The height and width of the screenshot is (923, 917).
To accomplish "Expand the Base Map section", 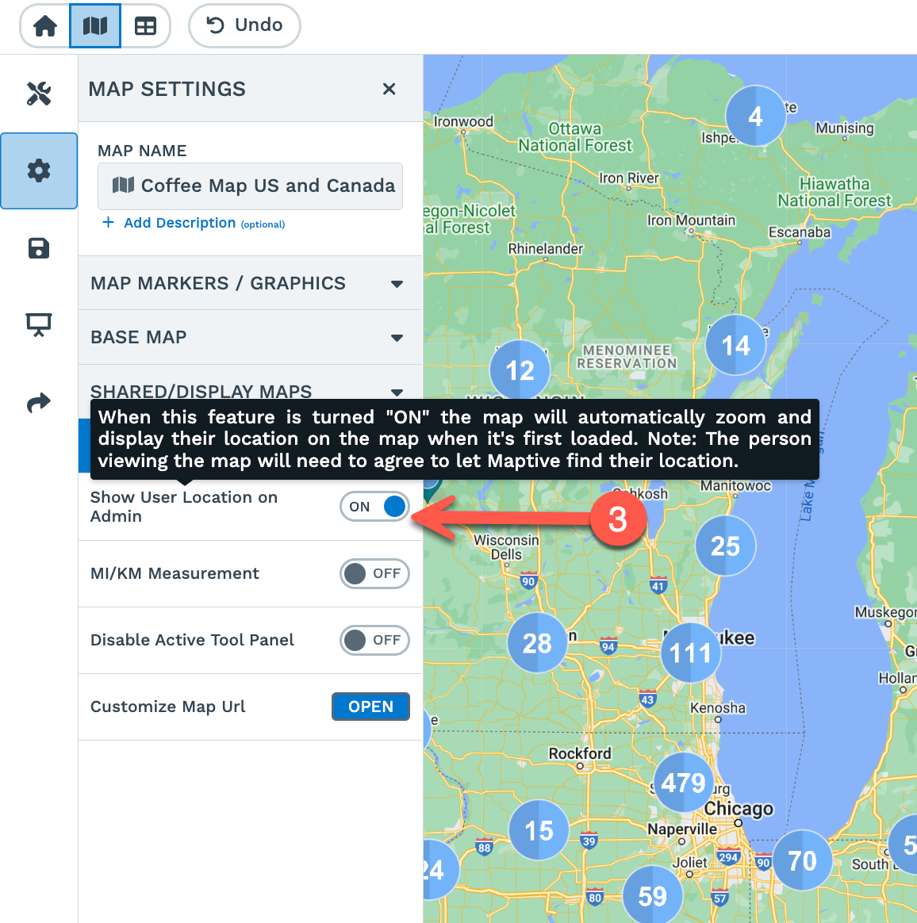I will coord(251,337).
